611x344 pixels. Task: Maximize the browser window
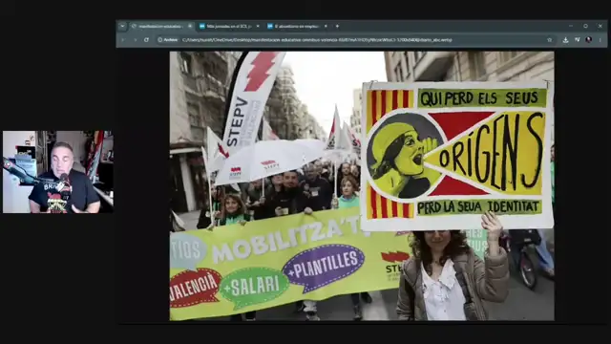[x=585, y=26]
